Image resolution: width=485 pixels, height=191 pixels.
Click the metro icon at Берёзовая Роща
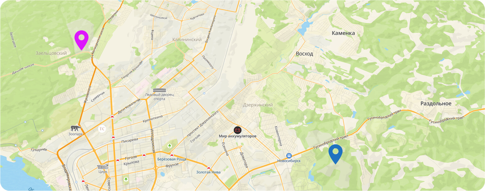171,154
